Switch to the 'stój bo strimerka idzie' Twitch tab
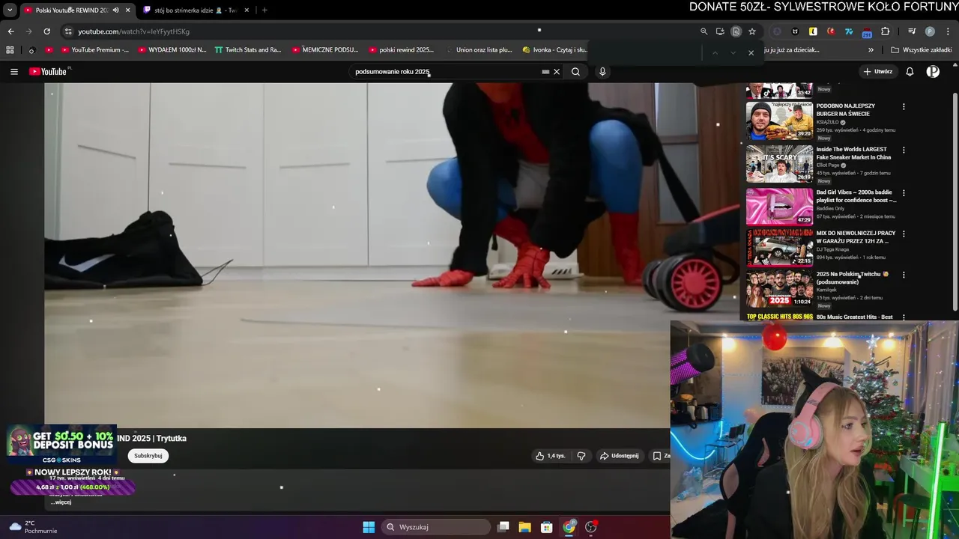 (x=195, y=10)
